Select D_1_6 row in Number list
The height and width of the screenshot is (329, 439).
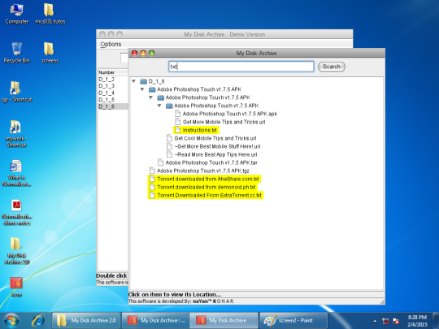point(113,106)
